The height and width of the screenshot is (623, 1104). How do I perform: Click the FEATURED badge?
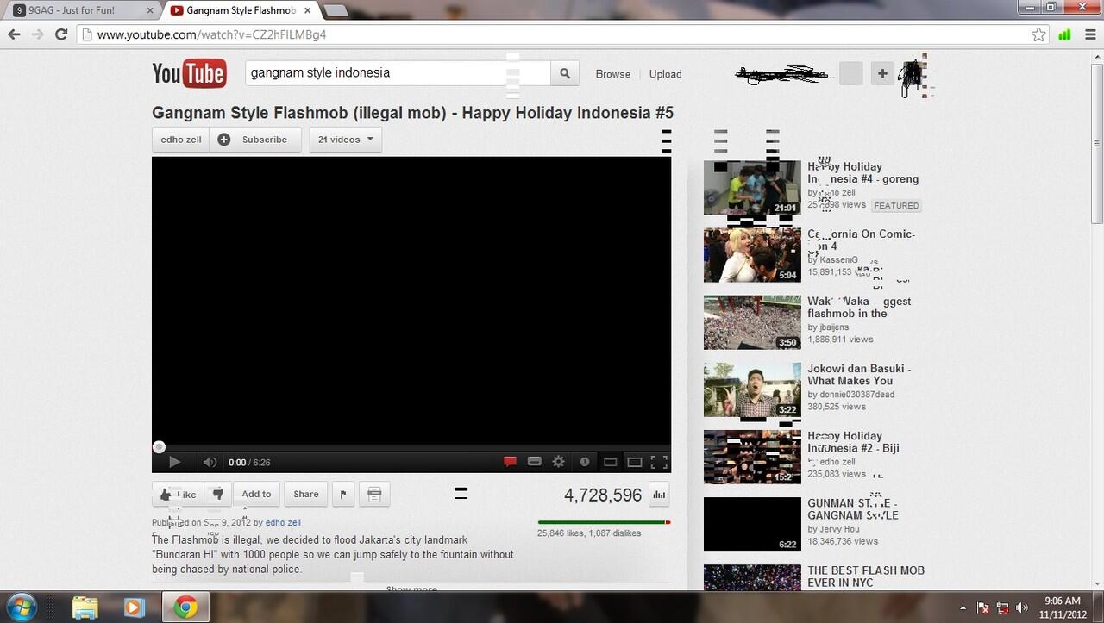click(896, 205)
